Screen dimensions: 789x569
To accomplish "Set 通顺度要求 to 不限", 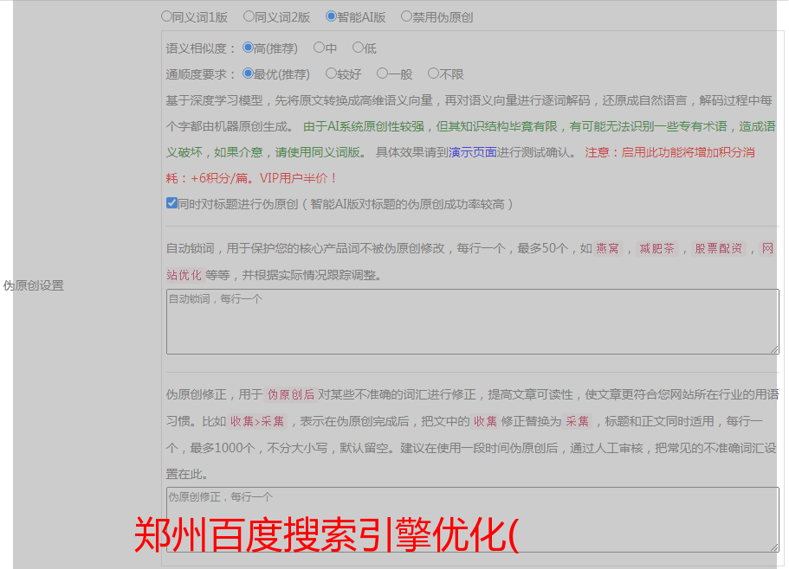I will 433,74.
